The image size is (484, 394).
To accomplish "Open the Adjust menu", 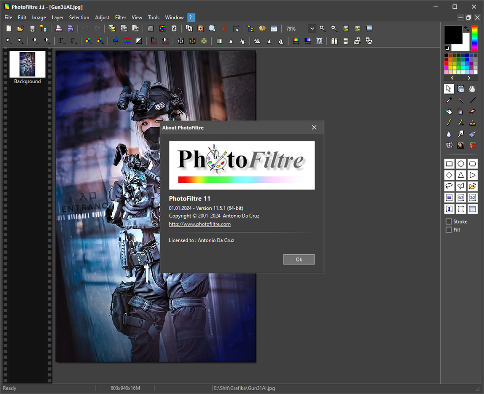I will (102, 18).
